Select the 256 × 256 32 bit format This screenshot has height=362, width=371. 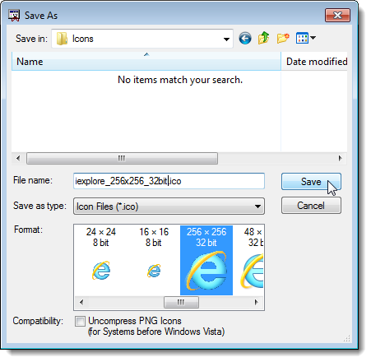coord(206,260)
